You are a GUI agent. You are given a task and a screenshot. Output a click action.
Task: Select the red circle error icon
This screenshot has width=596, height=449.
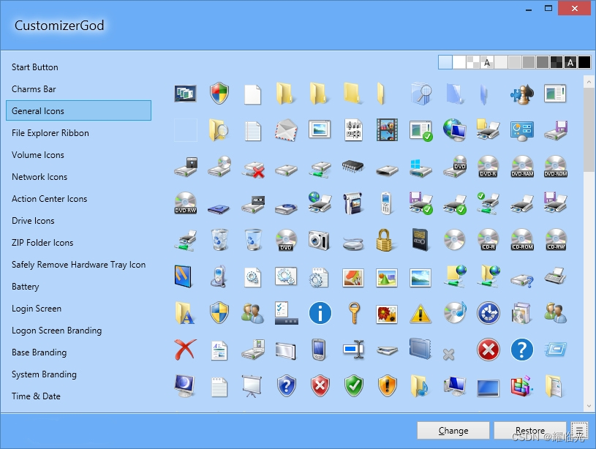coord(489,350)
